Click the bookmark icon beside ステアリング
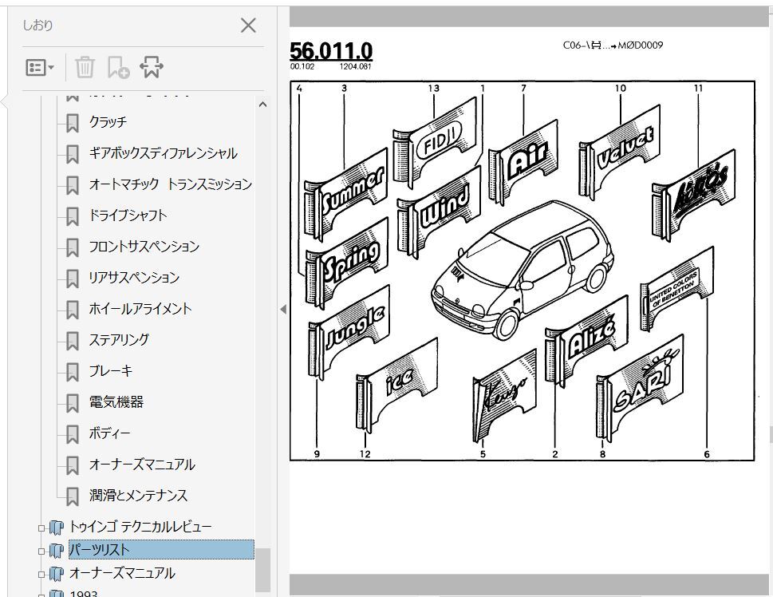The width and height of the screenshot is (773, 597). (x=73, y=341)
